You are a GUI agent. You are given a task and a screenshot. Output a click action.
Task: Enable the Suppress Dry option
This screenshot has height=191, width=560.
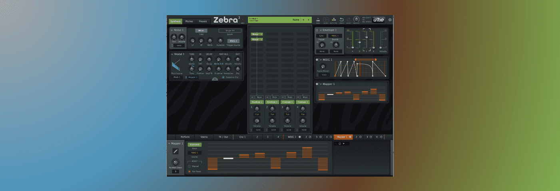[223, 77]
